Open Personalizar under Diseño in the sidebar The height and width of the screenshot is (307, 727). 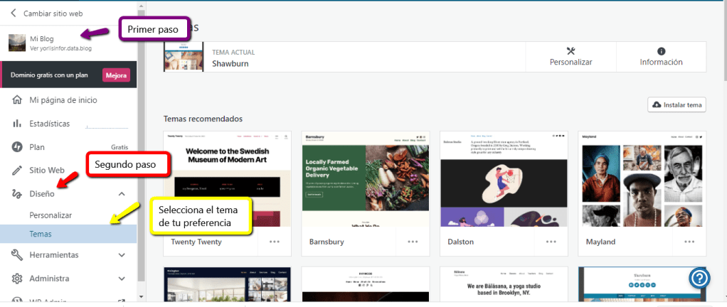(51, 215)
